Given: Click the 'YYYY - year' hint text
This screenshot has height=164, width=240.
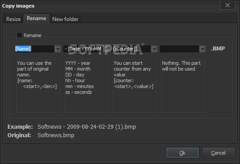Looking at the screenshot, I should pos(78,63).
